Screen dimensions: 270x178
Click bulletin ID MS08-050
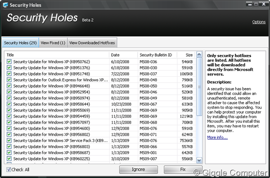point(148,86)
